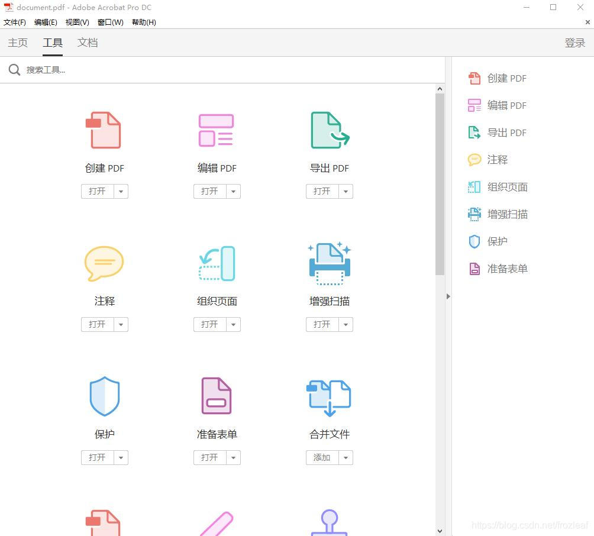Viewport: 594px width, 536px height.
Task: Expand dropdown arrow under 保护 tool
Action: pos(121,457)
